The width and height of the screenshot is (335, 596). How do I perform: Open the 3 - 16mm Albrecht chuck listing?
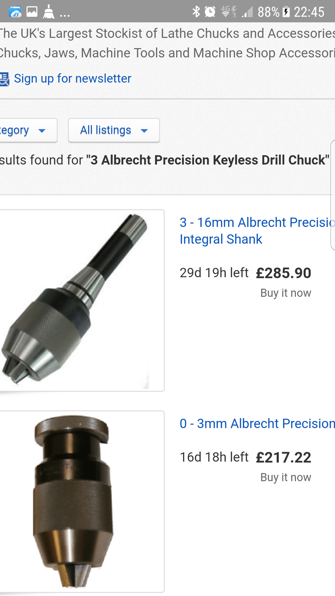tap(257, 231)
